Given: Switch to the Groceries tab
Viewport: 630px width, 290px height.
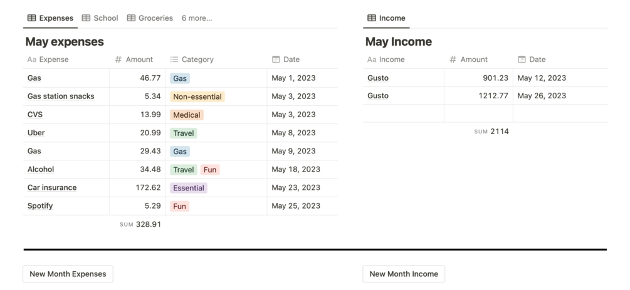Looking at the screenshot, I should coord(155,18).
